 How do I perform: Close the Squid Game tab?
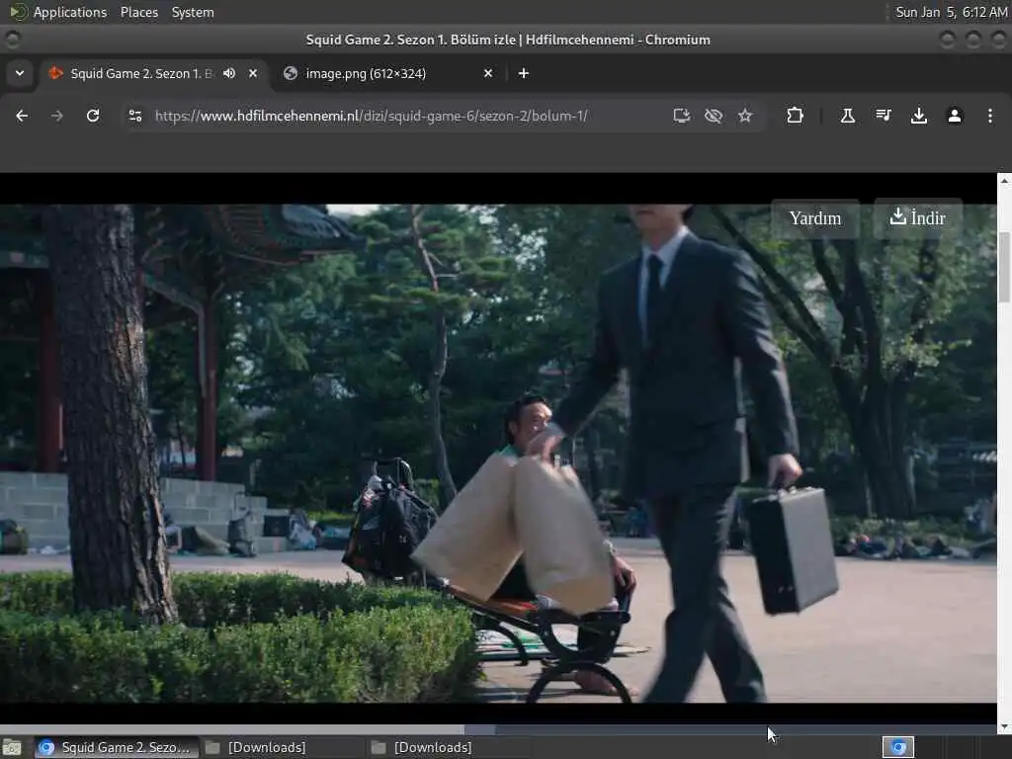253,73
